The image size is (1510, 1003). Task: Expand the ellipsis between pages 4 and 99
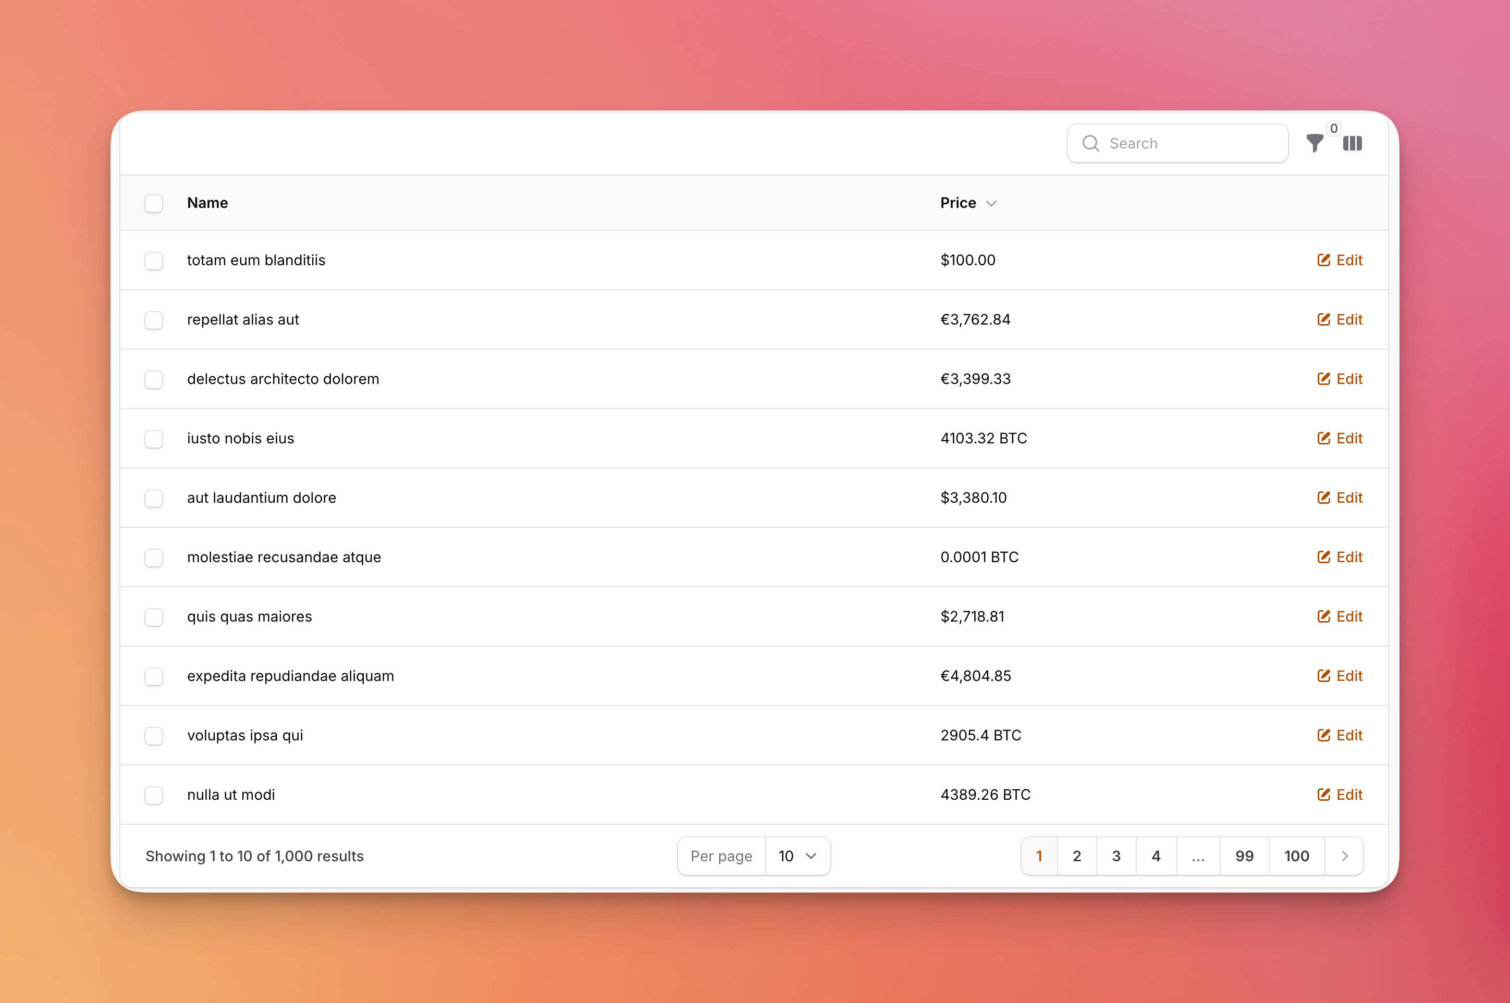pyautogui.click(x=1197, y=856)
